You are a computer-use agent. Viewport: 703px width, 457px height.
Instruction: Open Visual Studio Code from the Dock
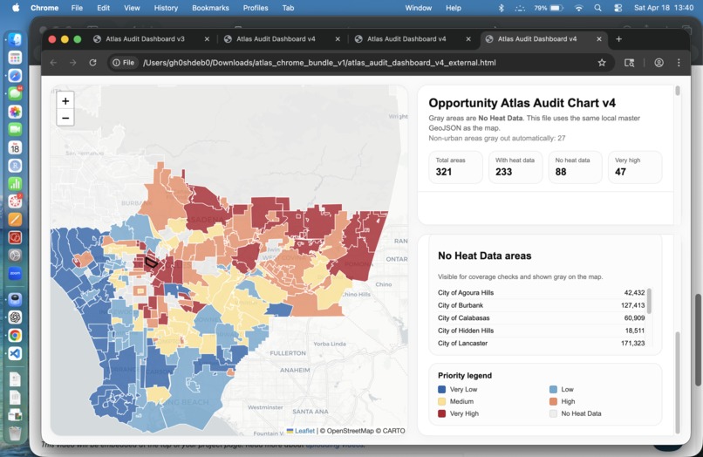(15, 353)
